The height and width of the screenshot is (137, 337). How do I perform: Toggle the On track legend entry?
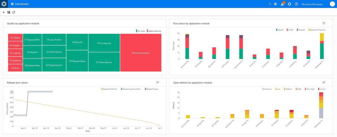(140, 31)
